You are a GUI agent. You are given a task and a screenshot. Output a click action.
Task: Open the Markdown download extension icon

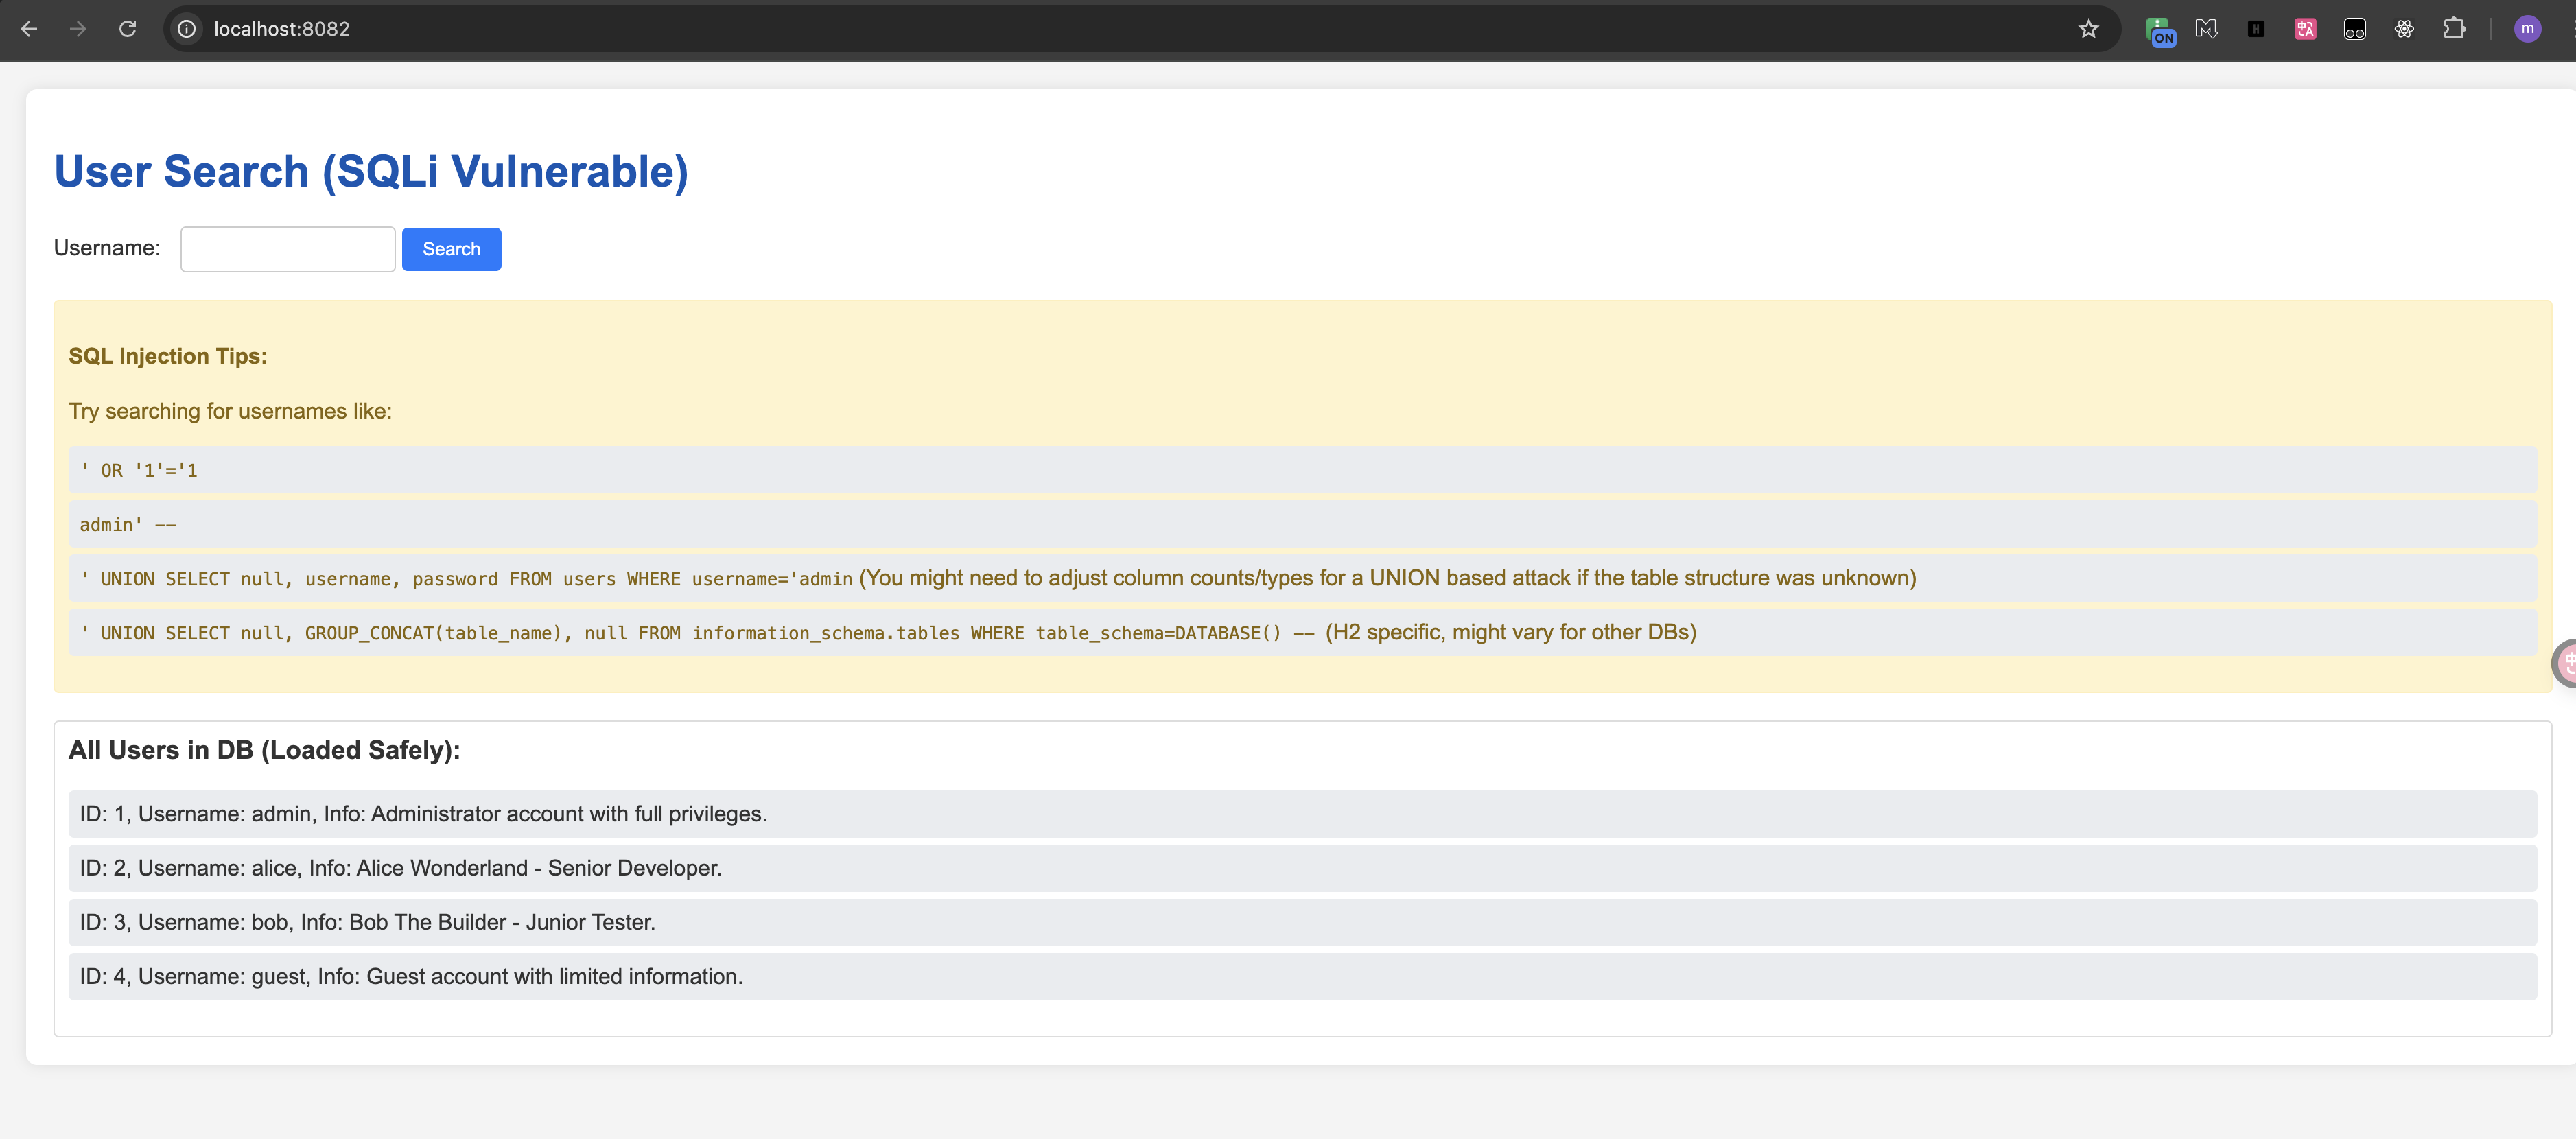coord(2206,29)
